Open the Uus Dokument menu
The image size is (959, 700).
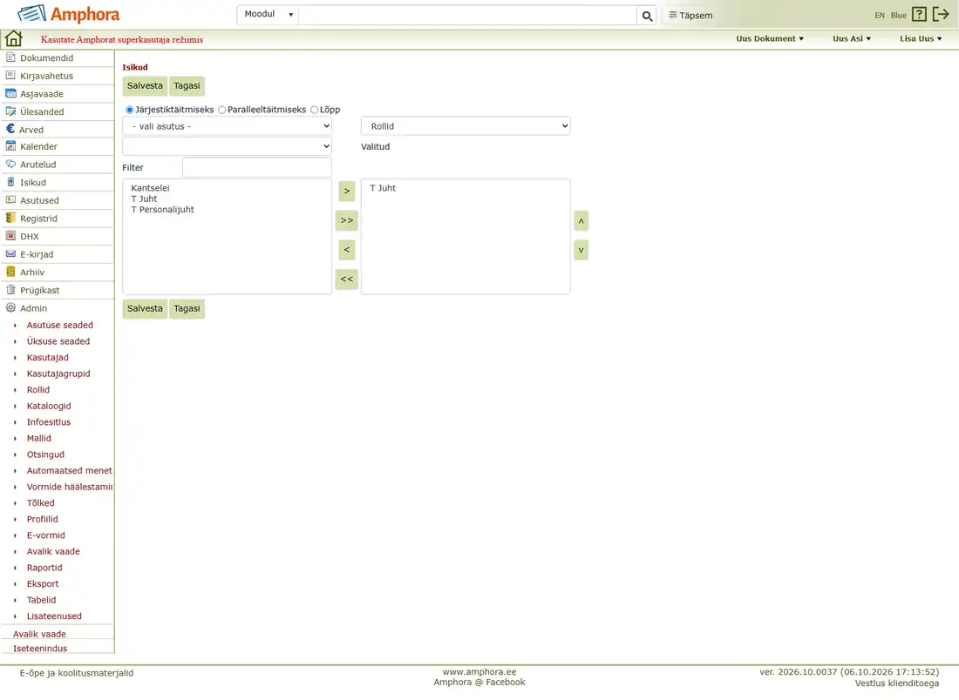point(770,38)
